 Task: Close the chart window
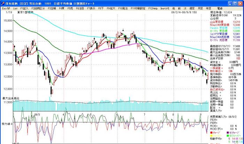tap(241, 3)
